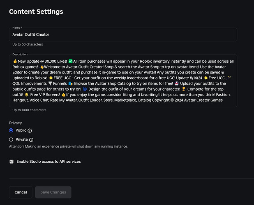This screenshot has height=205, width=254.
Task: Click the shopping bags emoji before Browse
Action: [70, 84]
